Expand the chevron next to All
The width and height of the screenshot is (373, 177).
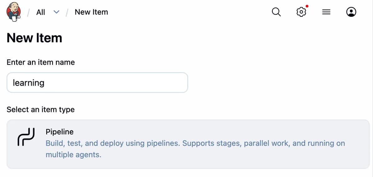click(x=56, y=12)
